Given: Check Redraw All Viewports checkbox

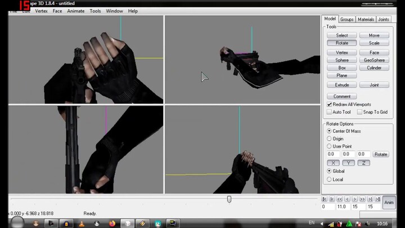Looking at the screenshot, I should 329,105.
